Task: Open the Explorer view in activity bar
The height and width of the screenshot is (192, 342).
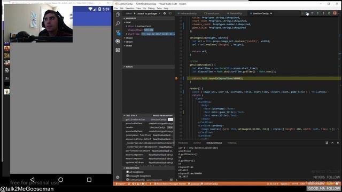Action: pyautogui.click(x=118, y=14)
